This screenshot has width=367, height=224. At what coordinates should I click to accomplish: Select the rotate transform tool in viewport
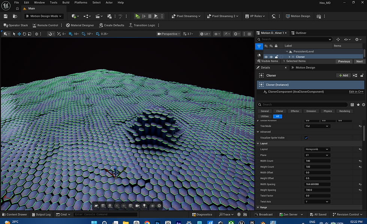click(x=24, y=34)
